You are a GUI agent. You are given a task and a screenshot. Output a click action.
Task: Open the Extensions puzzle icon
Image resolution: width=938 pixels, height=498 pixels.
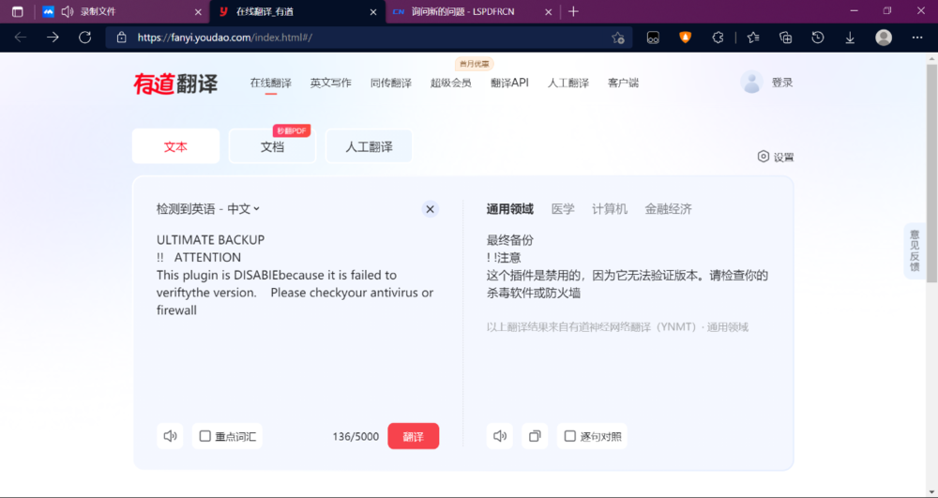pos(718,38)
